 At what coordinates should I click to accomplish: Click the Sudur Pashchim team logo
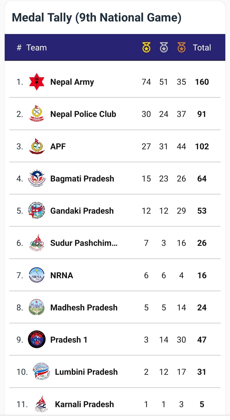tap(37, 243)
